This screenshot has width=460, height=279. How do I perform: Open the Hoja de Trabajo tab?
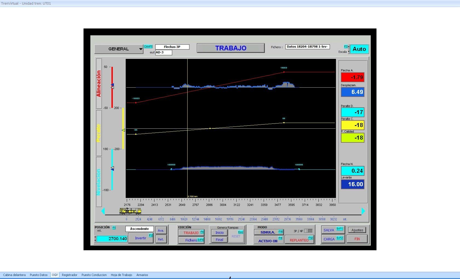click(121, 275)
